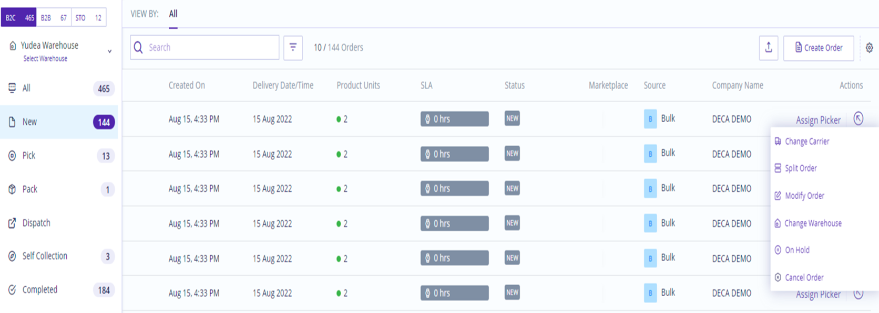Expand the Yudea Warehouse selector

109,51
